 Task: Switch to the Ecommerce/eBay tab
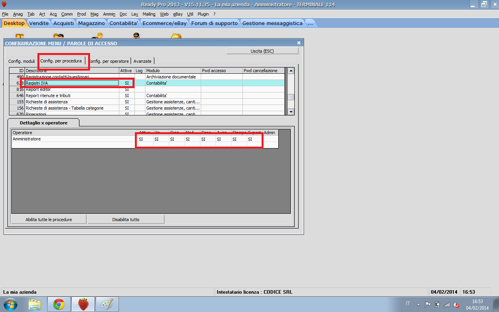tap(165, 23)
